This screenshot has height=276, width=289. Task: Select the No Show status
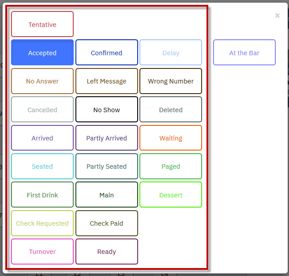click(106, 110)
